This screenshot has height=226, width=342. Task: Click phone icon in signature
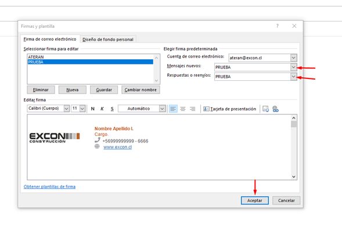[98, 140]
